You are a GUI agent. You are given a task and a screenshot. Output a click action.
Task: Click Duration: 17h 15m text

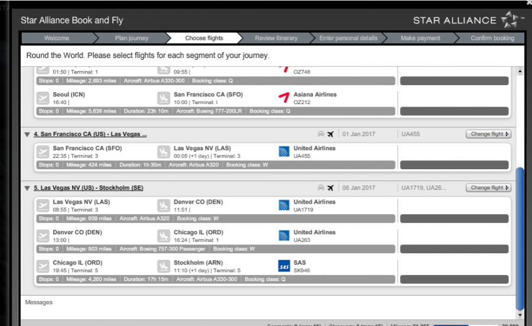(146, 279)
